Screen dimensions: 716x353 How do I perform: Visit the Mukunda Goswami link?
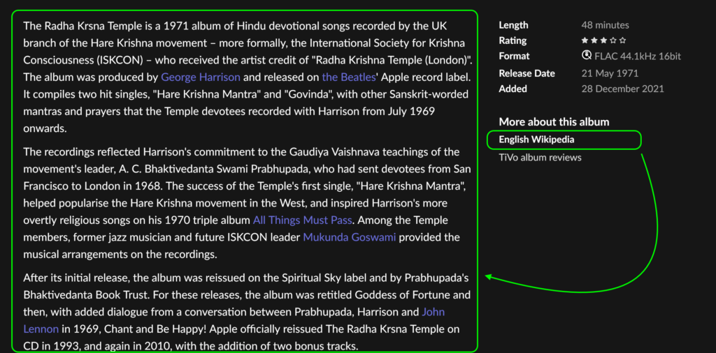[350, 237]
